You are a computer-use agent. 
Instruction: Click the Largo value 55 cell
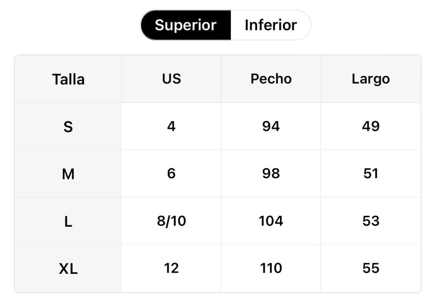[x=371, y=268]
